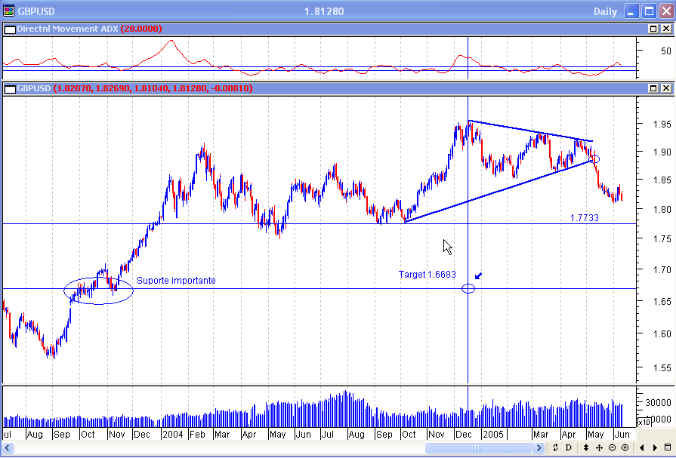
Task: Zoom out using the minus magnifier icon
Action: pos(613,447)
